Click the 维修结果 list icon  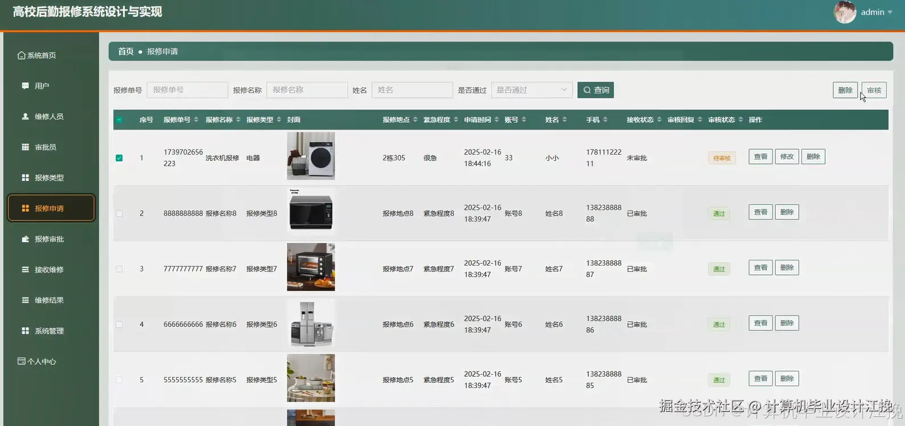coord(25,300)
